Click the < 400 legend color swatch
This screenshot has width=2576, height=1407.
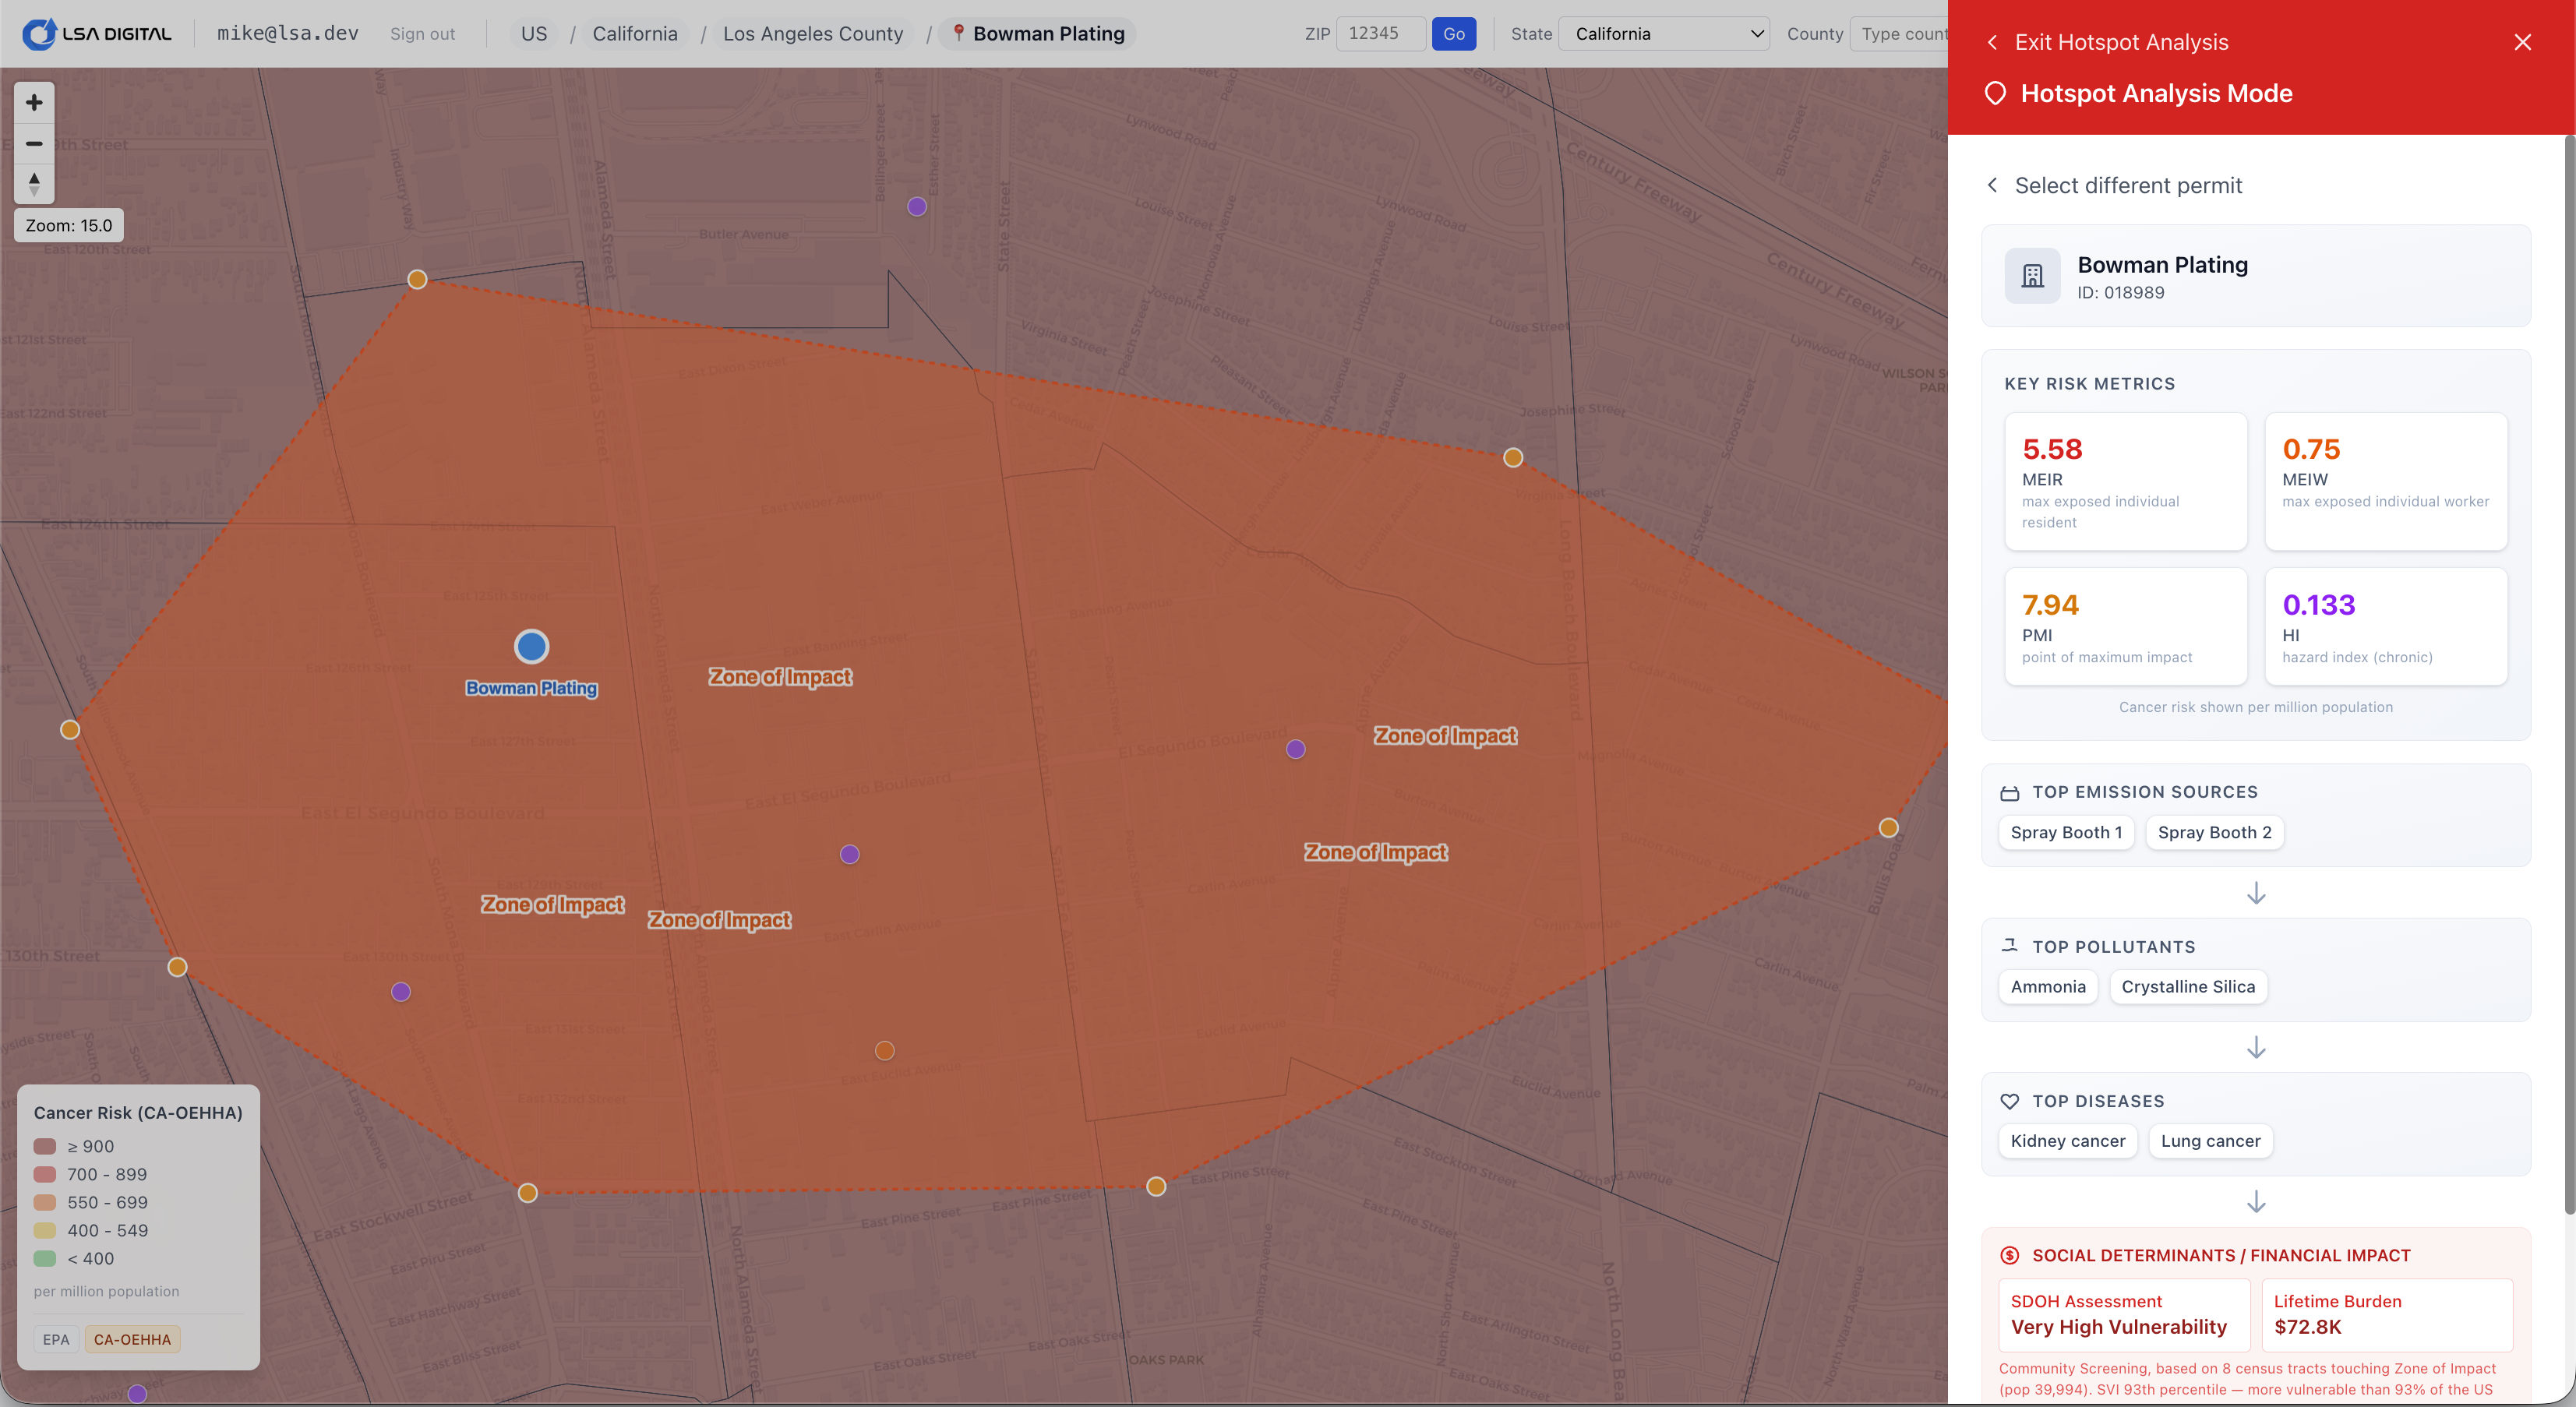tap(45, 1258)
